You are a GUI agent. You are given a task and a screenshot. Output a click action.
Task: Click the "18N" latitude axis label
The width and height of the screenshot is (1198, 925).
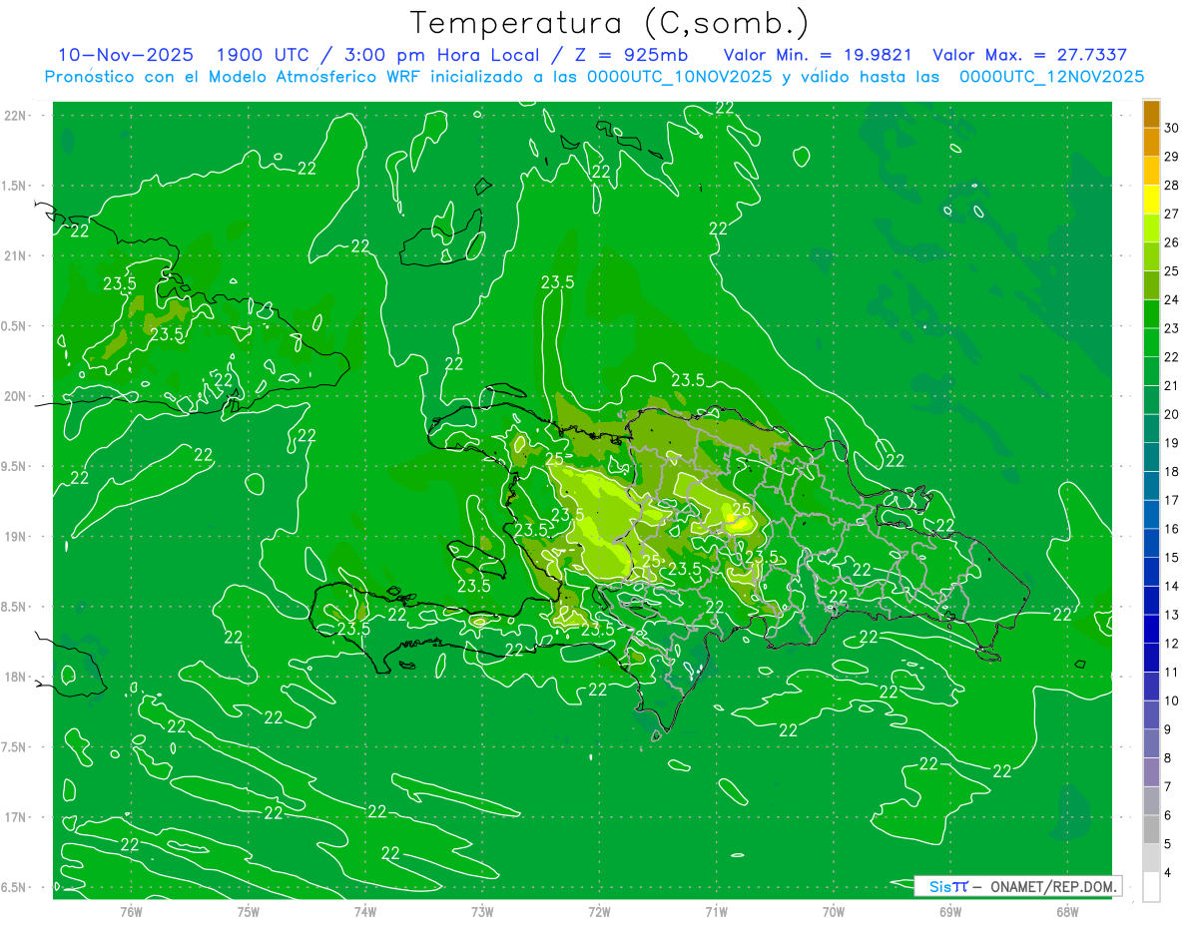(x=16, y=677)
